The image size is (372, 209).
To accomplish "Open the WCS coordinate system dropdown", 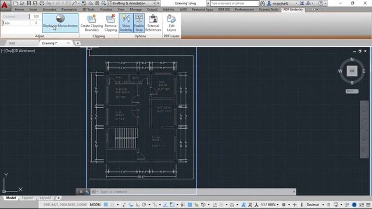I will pos(352,91).
